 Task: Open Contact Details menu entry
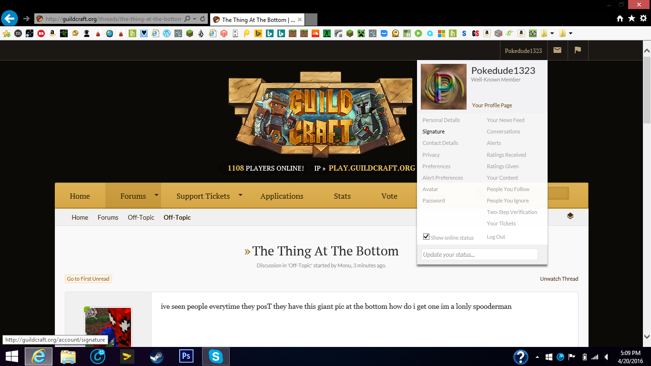click(x=440, y=143)
